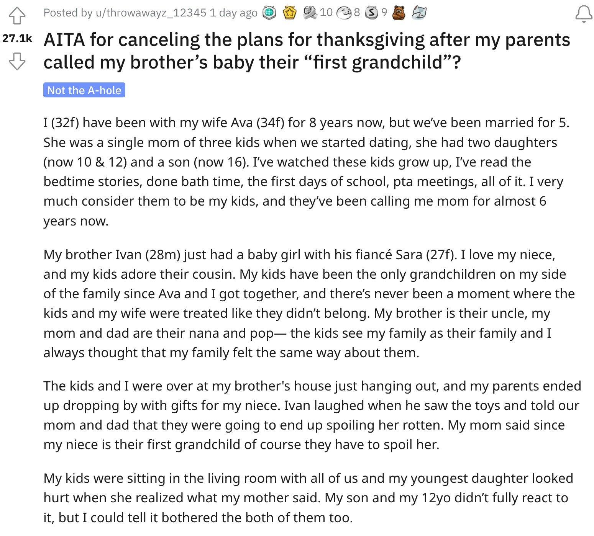
Task: Click the teal platinum award badge
Action: click(269, 13)
